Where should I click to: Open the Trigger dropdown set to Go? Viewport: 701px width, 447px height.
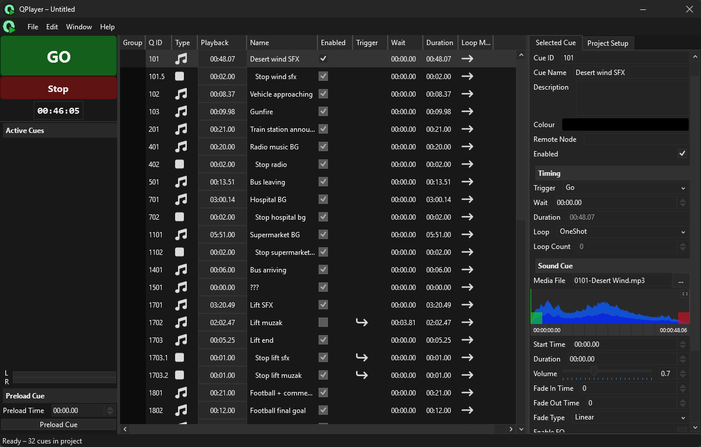(624, 188)
